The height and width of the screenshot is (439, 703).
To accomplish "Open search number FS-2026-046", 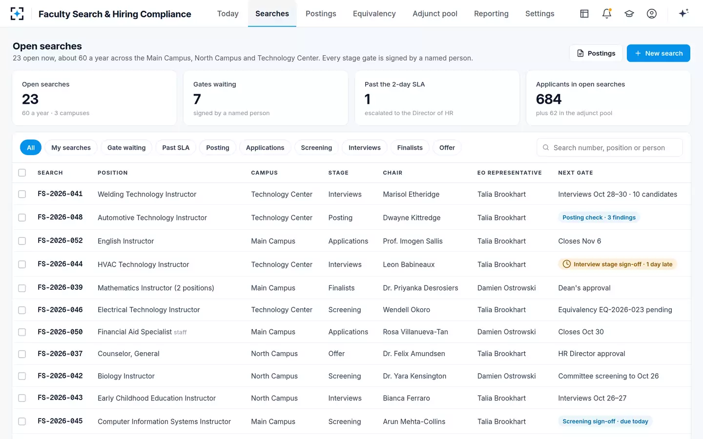I will (x=60, y=310).
